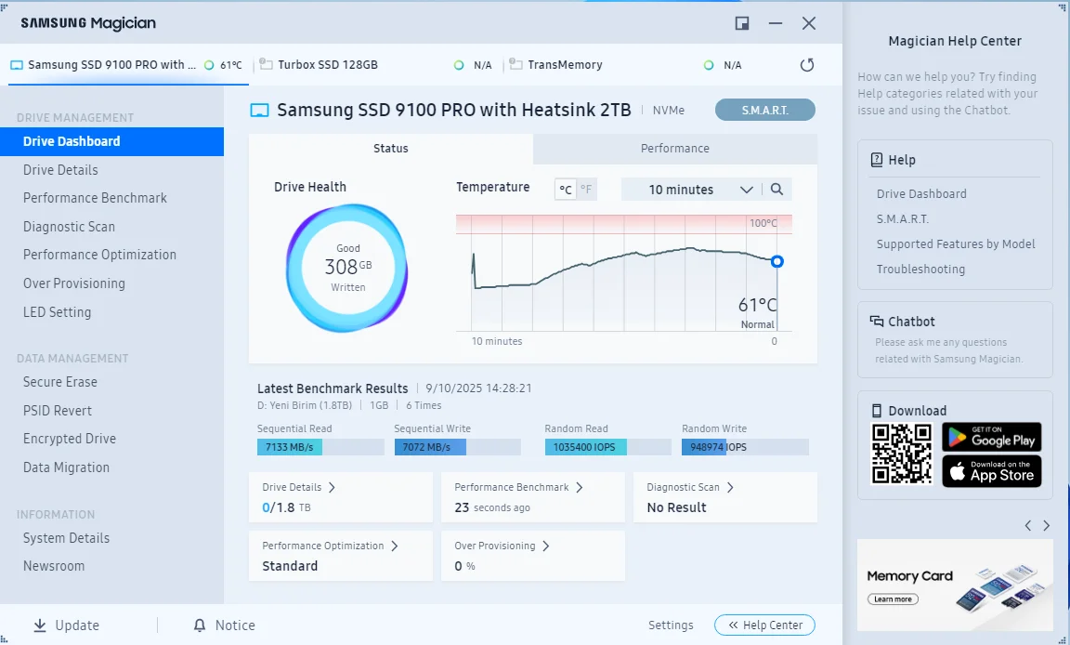The width and height of the screenshot is (1070, 645).
Task: Click the Random Write 948974 IOPS bar
Action: [x=745, y=447]
